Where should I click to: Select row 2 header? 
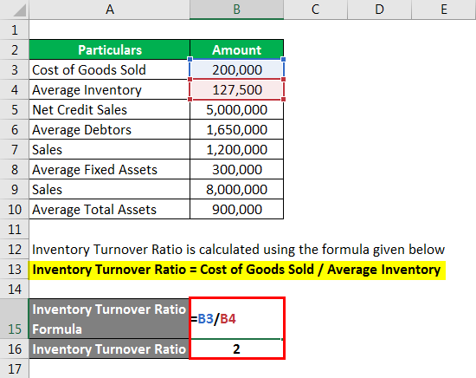pyautogui.click(x=14, y=50)
